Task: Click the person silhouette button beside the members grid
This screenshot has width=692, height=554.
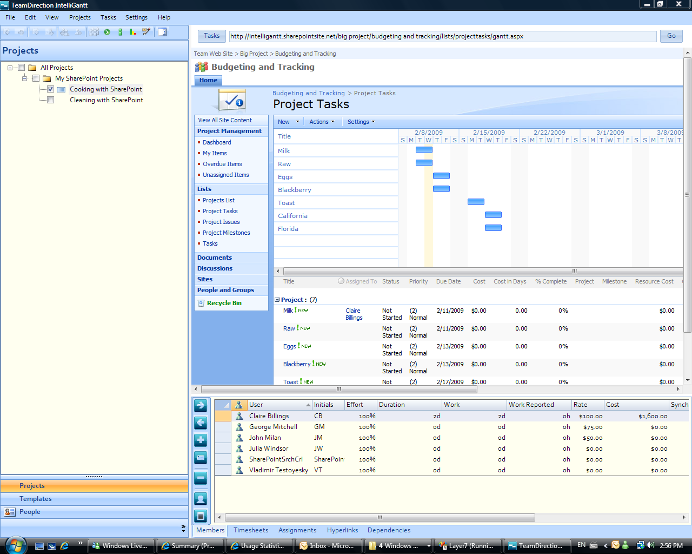Action: (201, 499)
